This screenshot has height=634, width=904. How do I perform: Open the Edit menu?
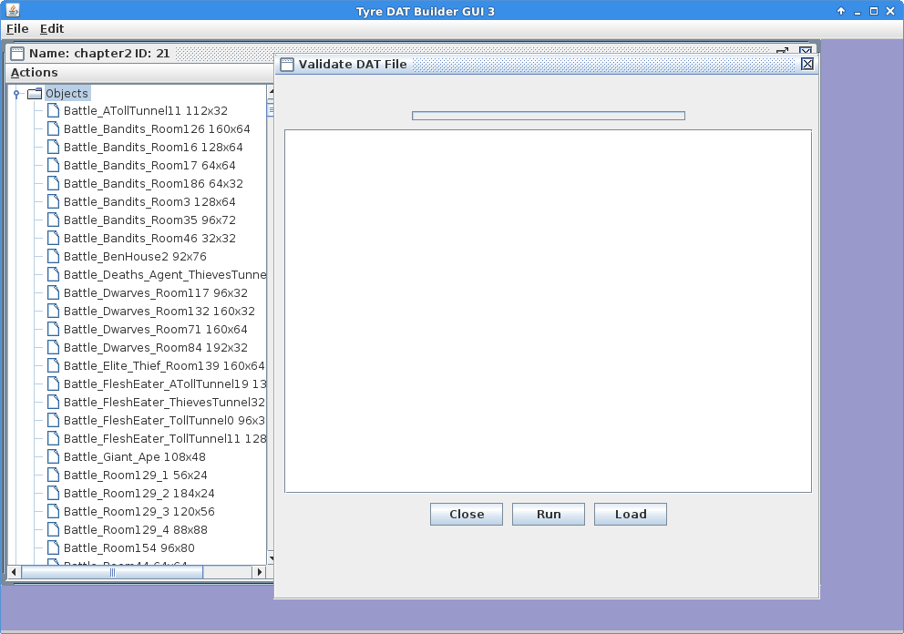pyautogui.click(x=52, y=29)
